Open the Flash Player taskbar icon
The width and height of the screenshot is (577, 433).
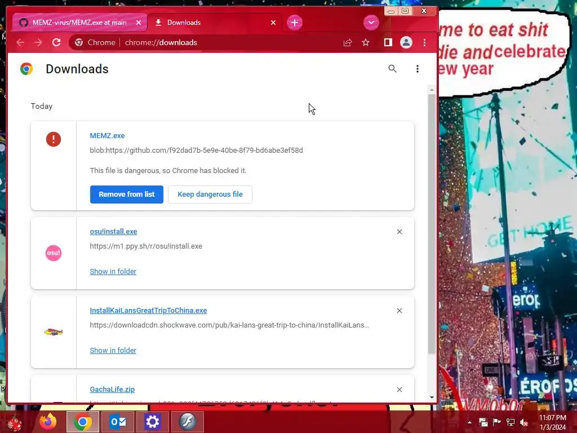(x=187, y=422)
